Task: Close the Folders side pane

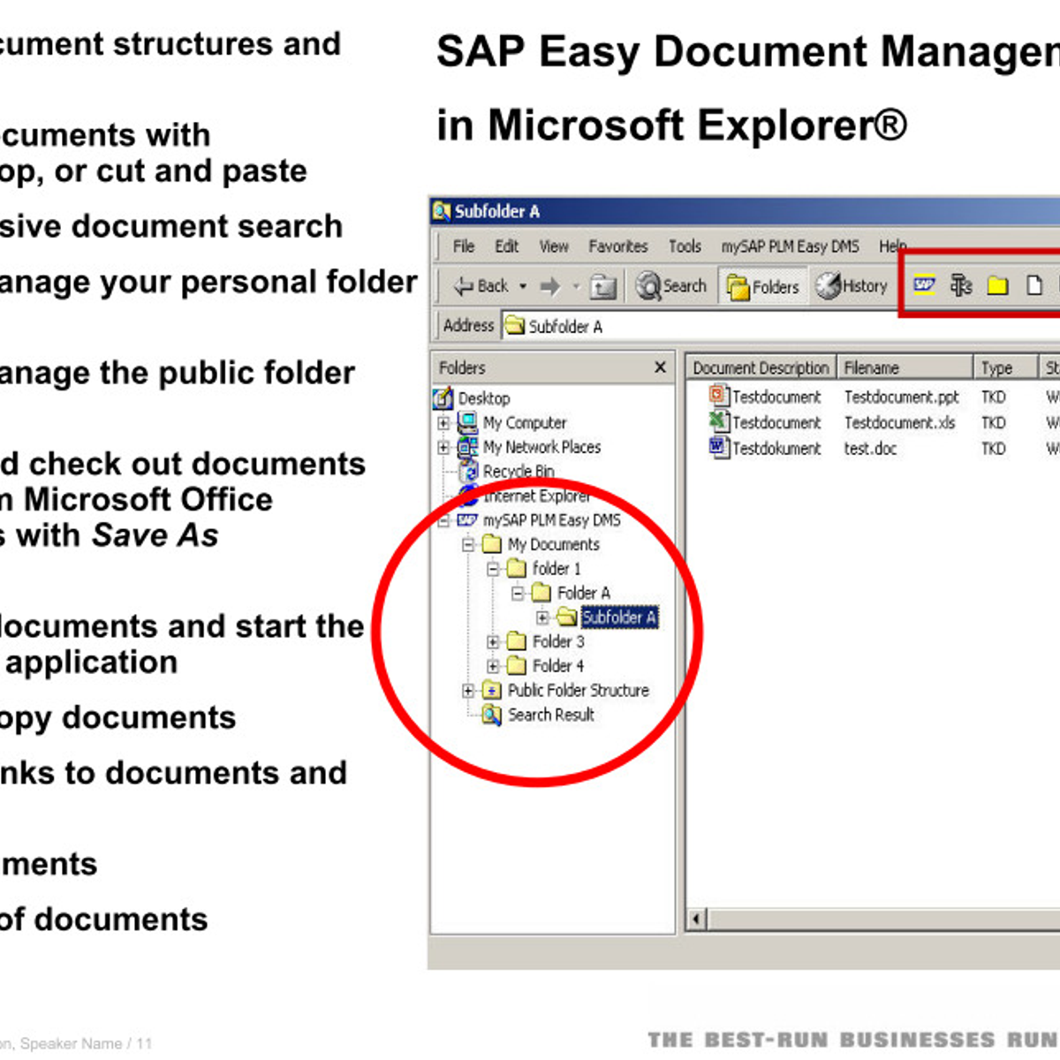Action: (660, 367)
